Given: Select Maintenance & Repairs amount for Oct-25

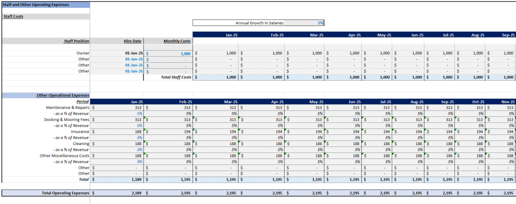Looking at the screenshot, I should click(x=470, y=107).
